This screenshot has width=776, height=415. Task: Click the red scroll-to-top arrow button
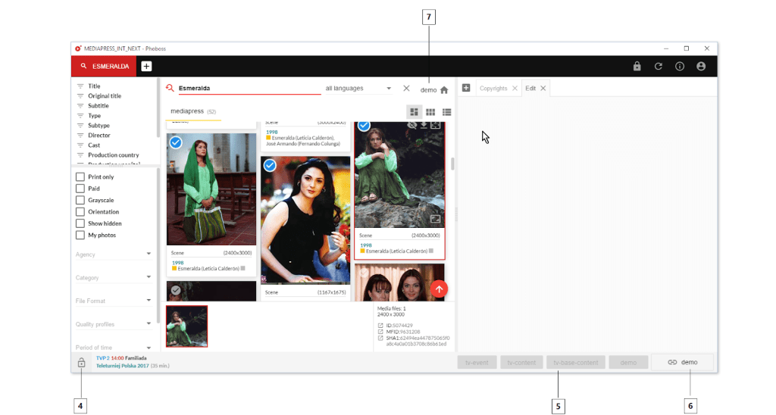click(439, 289)
